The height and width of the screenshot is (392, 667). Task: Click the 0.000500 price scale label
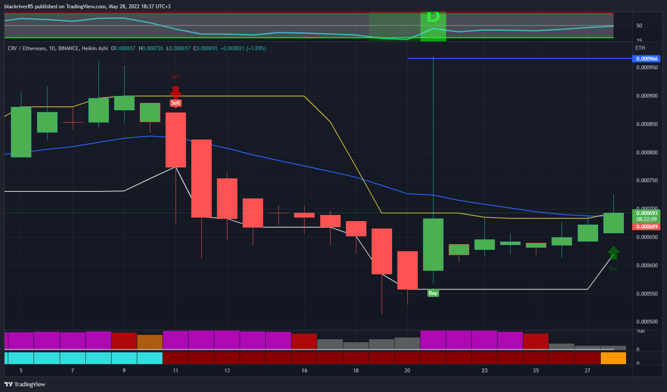pos(647,322)
